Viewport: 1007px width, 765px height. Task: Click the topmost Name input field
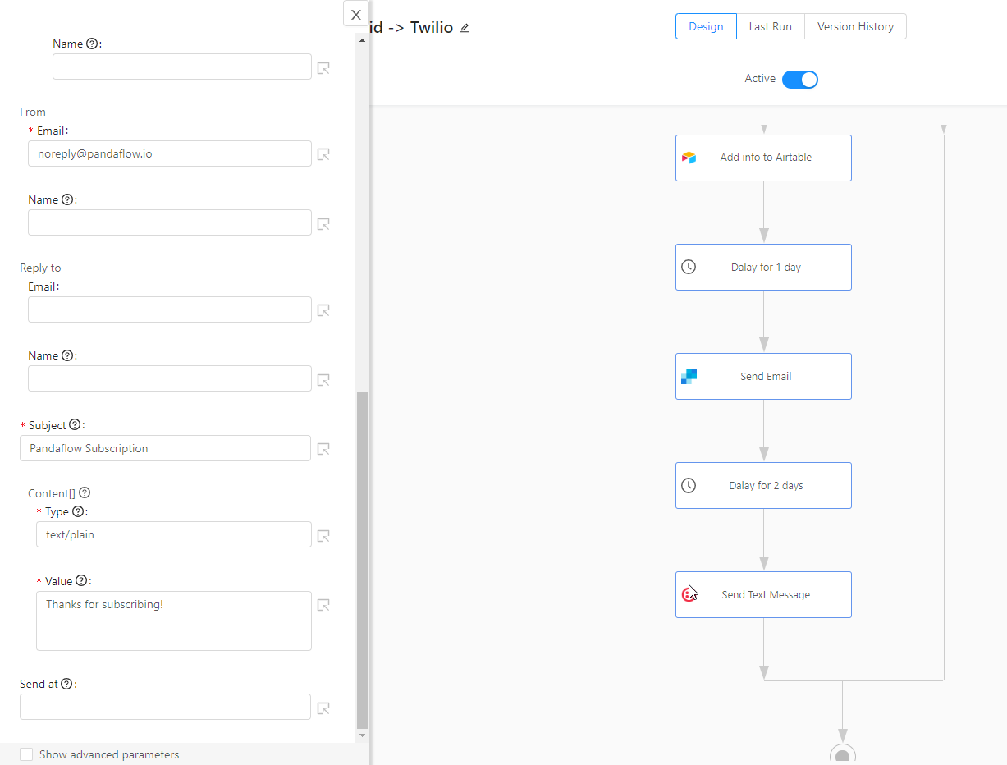tap(182, 66)
